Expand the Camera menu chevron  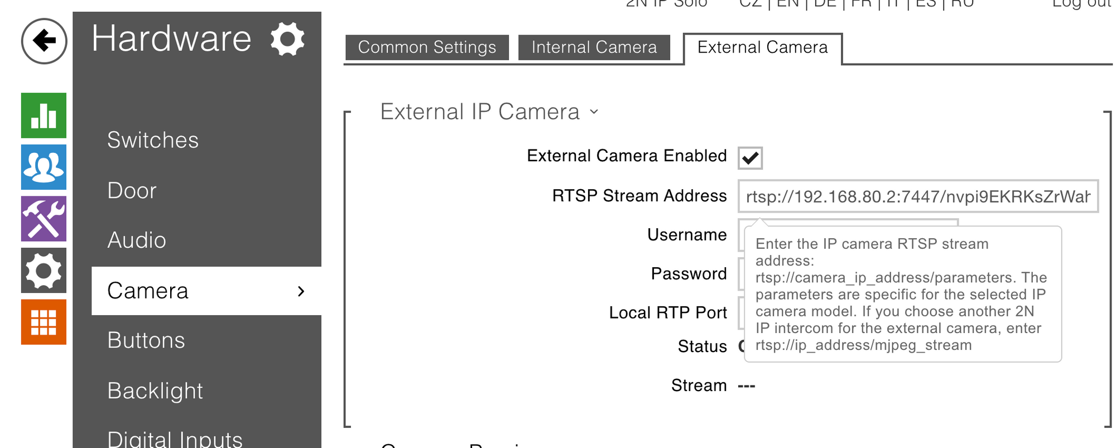(301, 291)
